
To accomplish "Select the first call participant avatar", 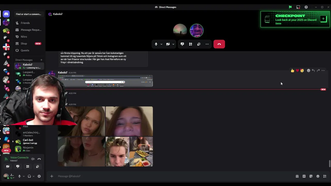I will pyautogui.click(x=180, y=30).
